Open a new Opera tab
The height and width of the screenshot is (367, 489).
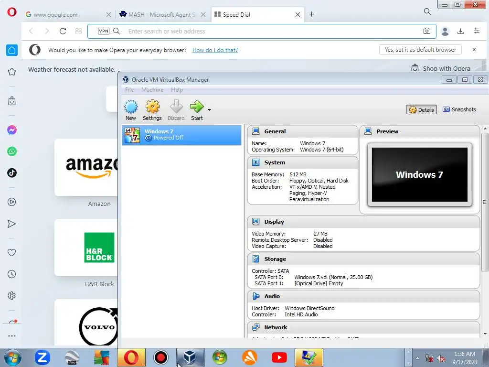[x=311, y=14]
